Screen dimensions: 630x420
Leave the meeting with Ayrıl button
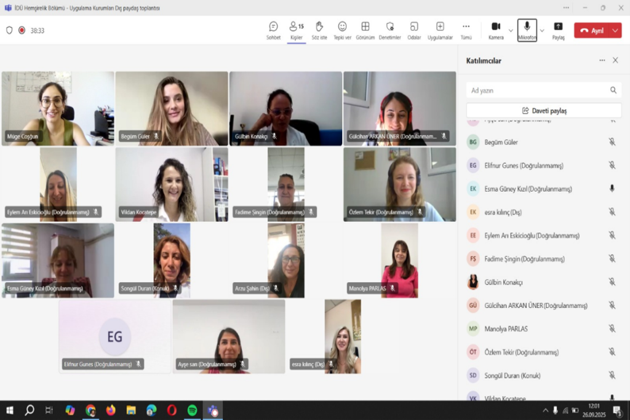(x=592, y=31)
